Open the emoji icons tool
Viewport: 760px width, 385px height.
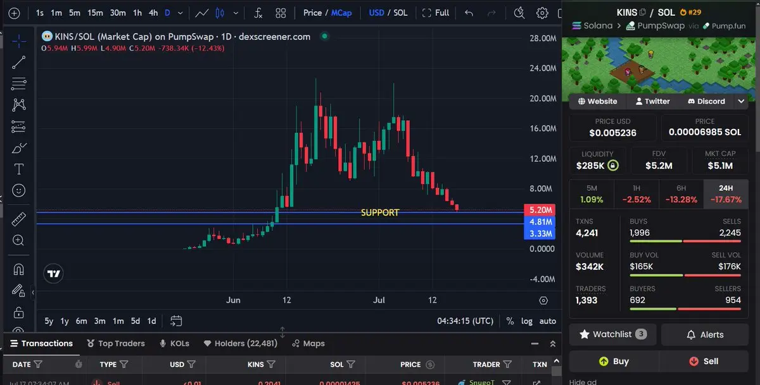coord(19,190)
